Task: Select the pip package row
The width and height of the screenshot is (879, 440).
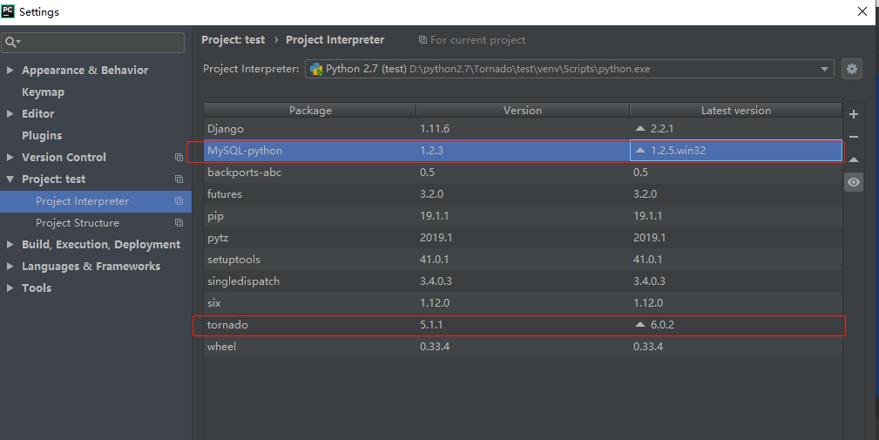Action: click(523, 216)
